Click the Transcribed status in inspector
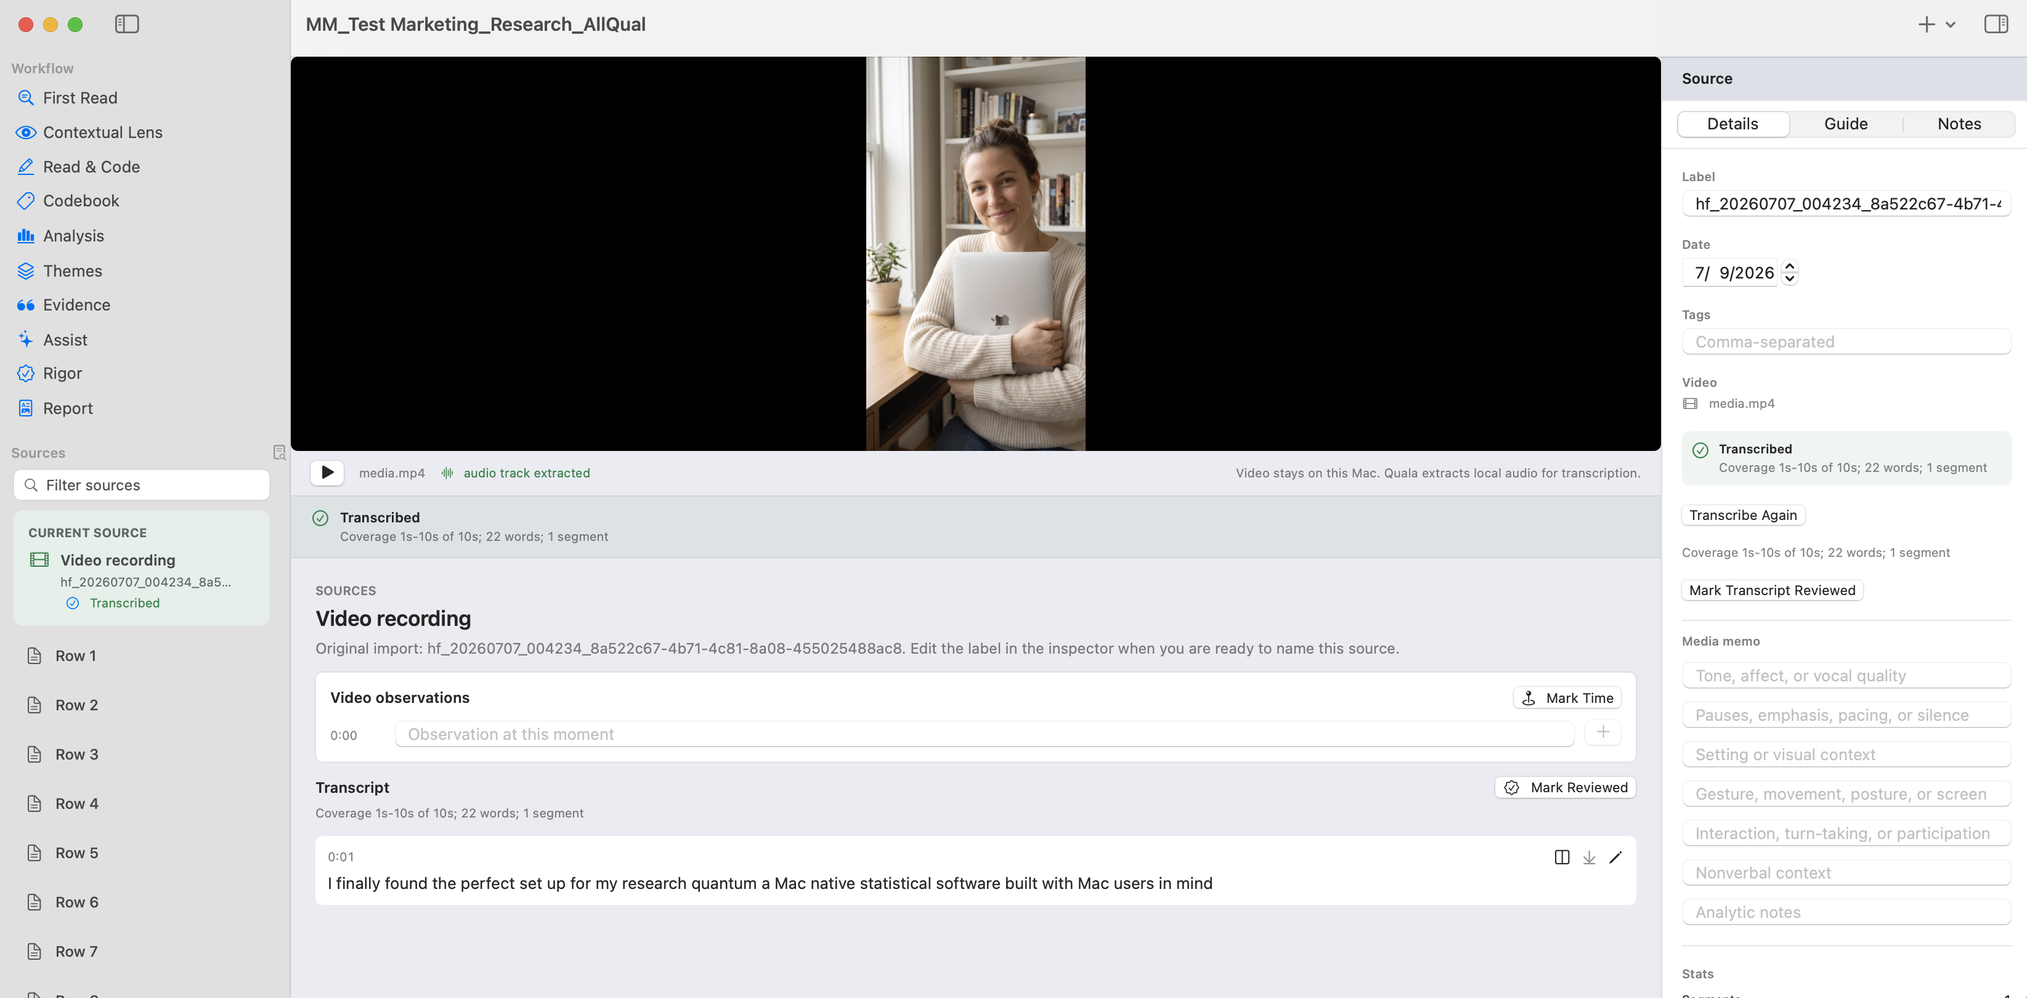This screenshot has width=2027, height=998. pos(1846,458)
